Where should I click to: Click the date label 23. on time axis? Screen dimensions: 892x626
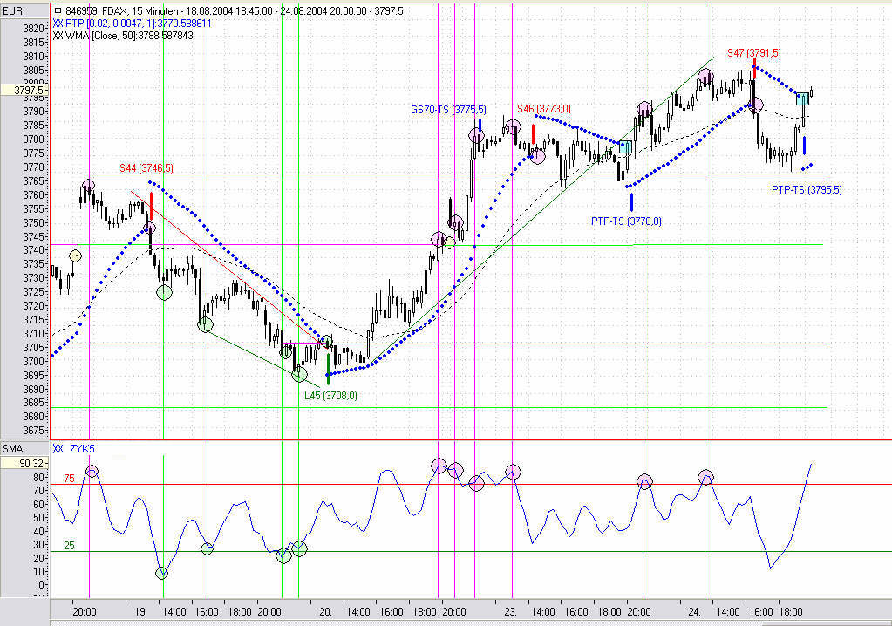pyautogui.click(x=510, y=612)
